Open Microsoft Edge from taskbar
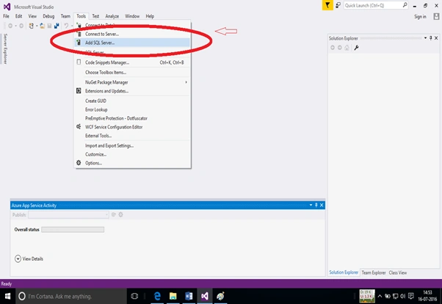The image size is (442, 304). coord(157,296)
